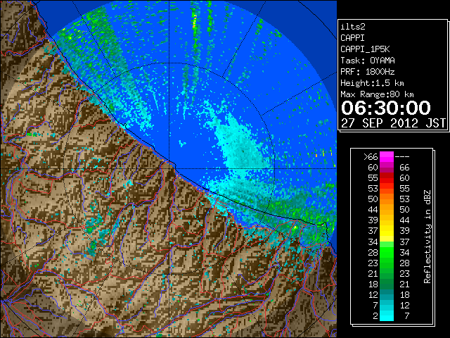Click the '27 SEP 2012 JST' date

click(x=393, y=123)
